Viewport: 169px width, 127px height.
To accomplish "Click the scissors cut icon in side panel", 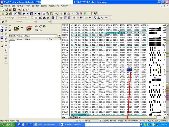I will coord(6,27).
